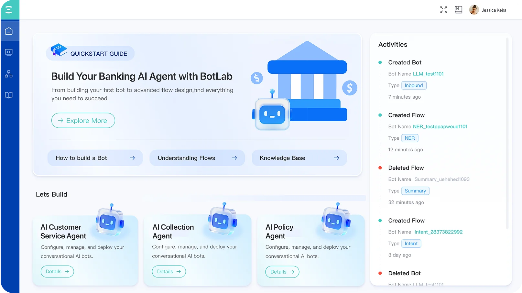This screenshot has width=522, height=293.
Task: Open the Understanding Flows guide
Action: [x=197, y=158]
